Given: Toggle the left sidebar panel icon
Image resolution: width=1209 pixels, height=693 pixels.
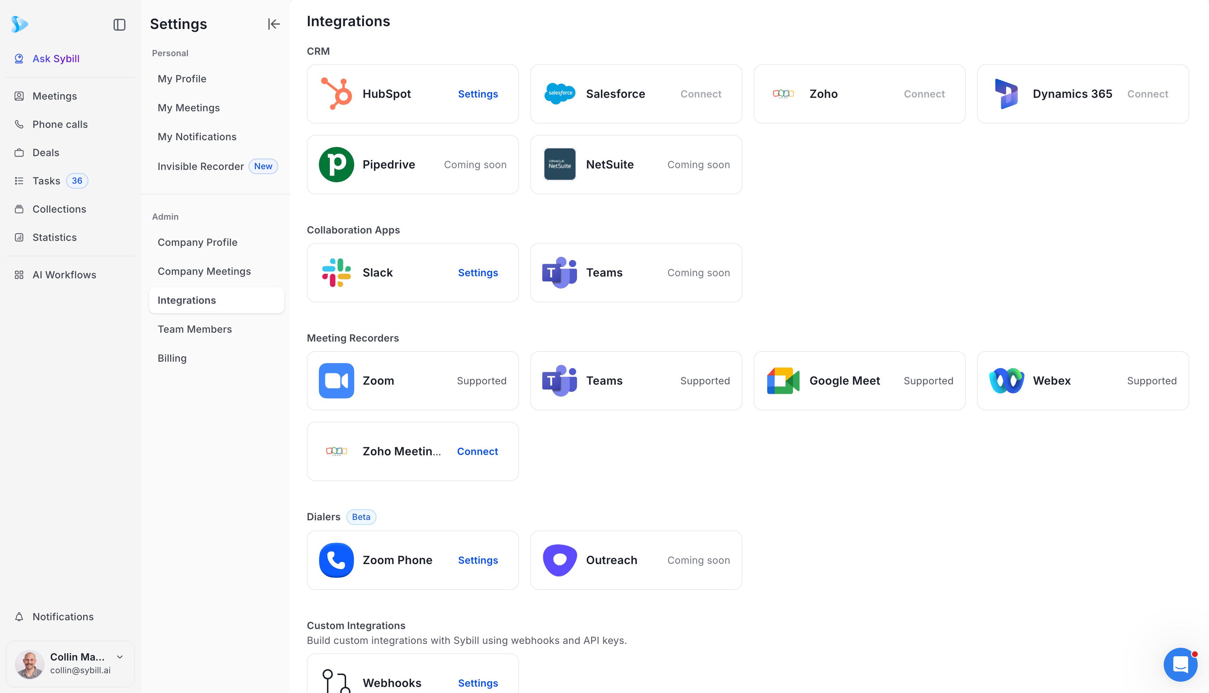Looking at the screenshot, I should 119,25.
